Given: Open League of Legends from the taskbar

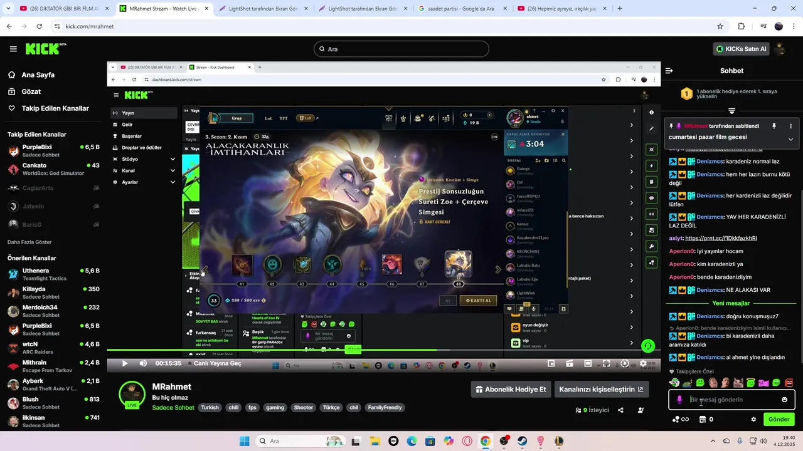Looking at the screenshot, I should click(559, 441).
